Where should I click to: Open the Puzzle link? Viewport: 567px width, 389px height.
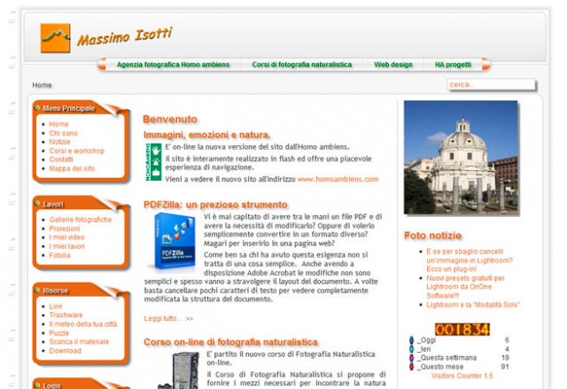point(59,333)
